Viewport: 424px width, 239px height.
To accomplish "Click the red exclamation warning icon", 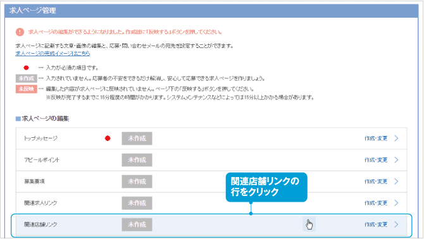I will point(20,32).
